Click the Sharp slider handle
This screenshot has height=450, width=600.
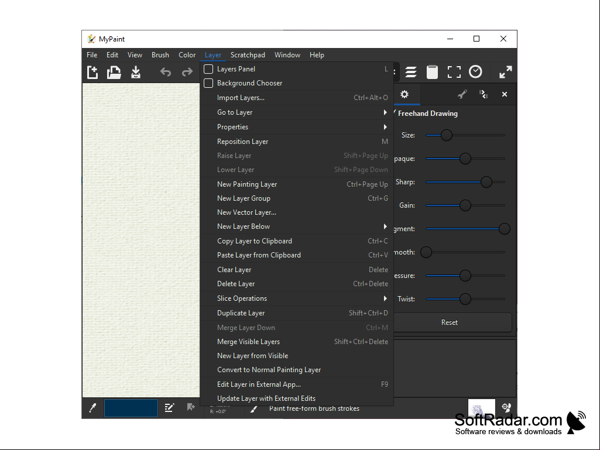pos(486,182)
